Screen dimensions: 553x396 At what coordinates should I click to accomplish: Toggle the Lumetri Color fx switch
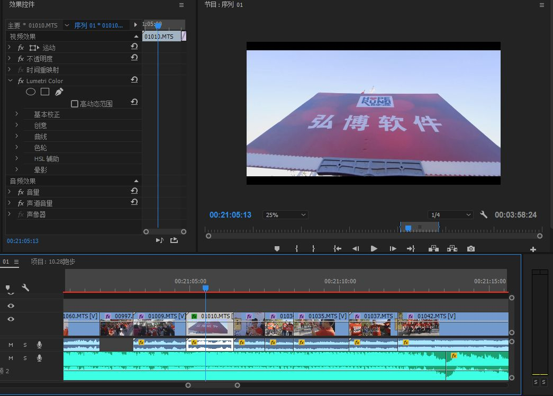click(21, 81)
